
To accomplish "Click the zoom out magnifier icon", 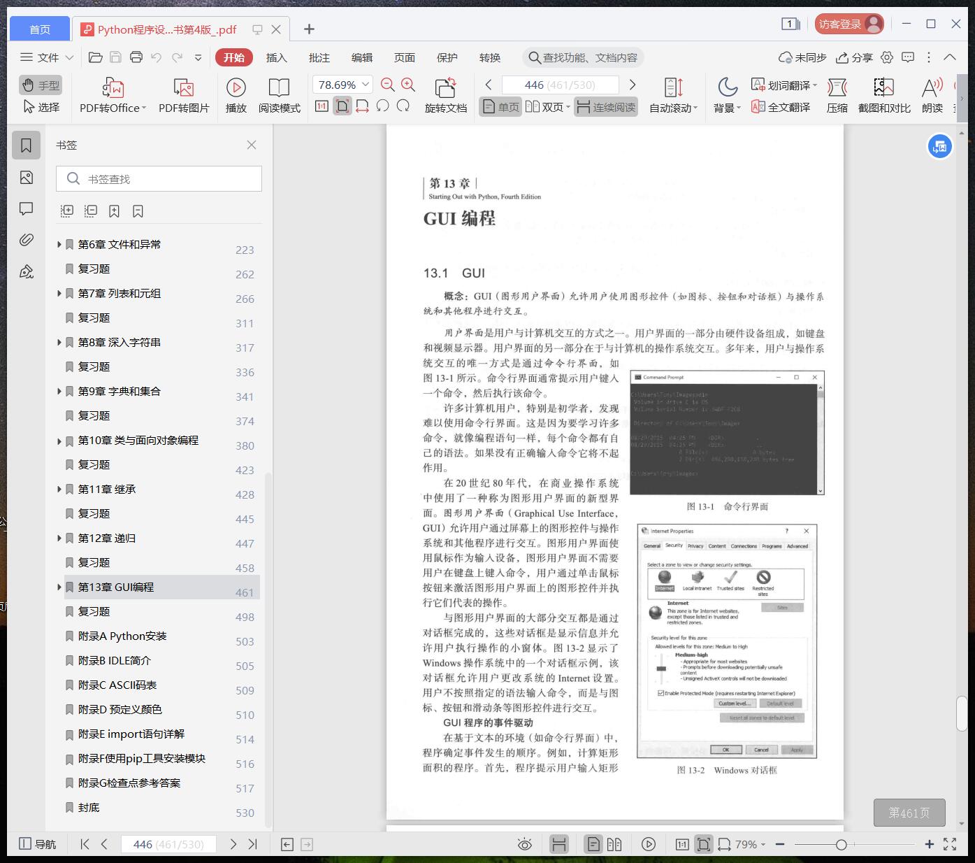I will coord(388,85).
